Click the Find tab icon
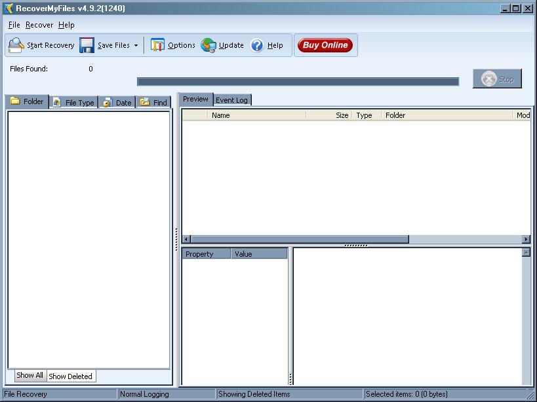 click(145, 102)
